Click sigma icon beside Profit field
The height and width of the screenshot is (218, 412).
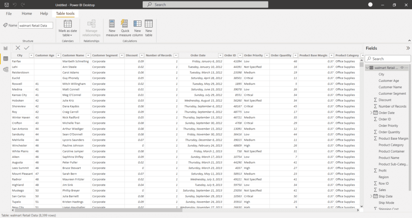pos(375,171)
